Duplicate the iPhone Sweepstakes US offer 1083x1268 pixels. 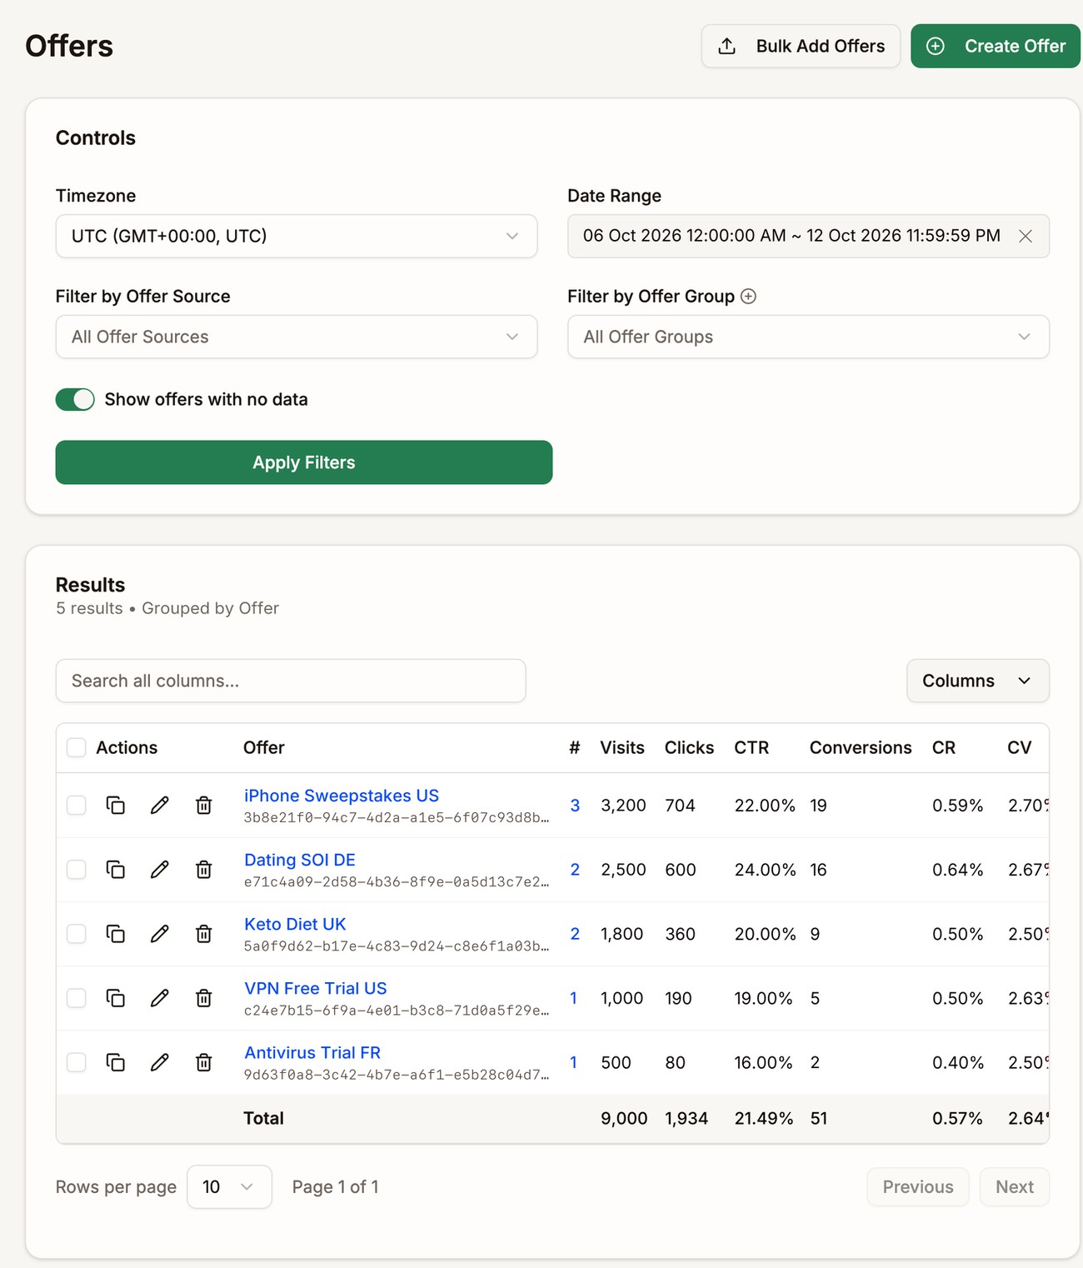pos(116,805)
